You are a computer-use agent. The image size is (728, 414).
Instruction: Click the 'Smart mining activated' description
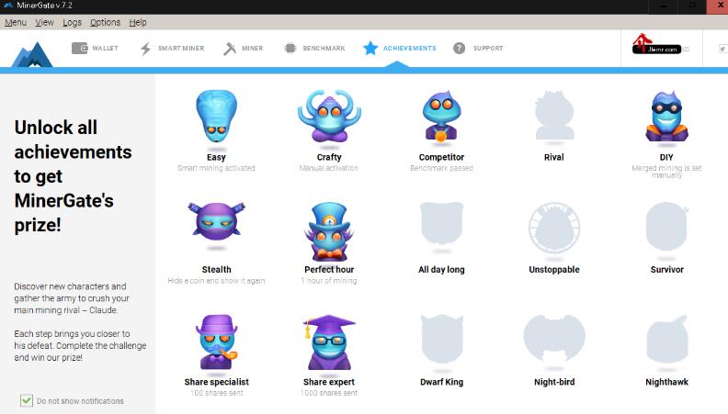coord(216,168)
